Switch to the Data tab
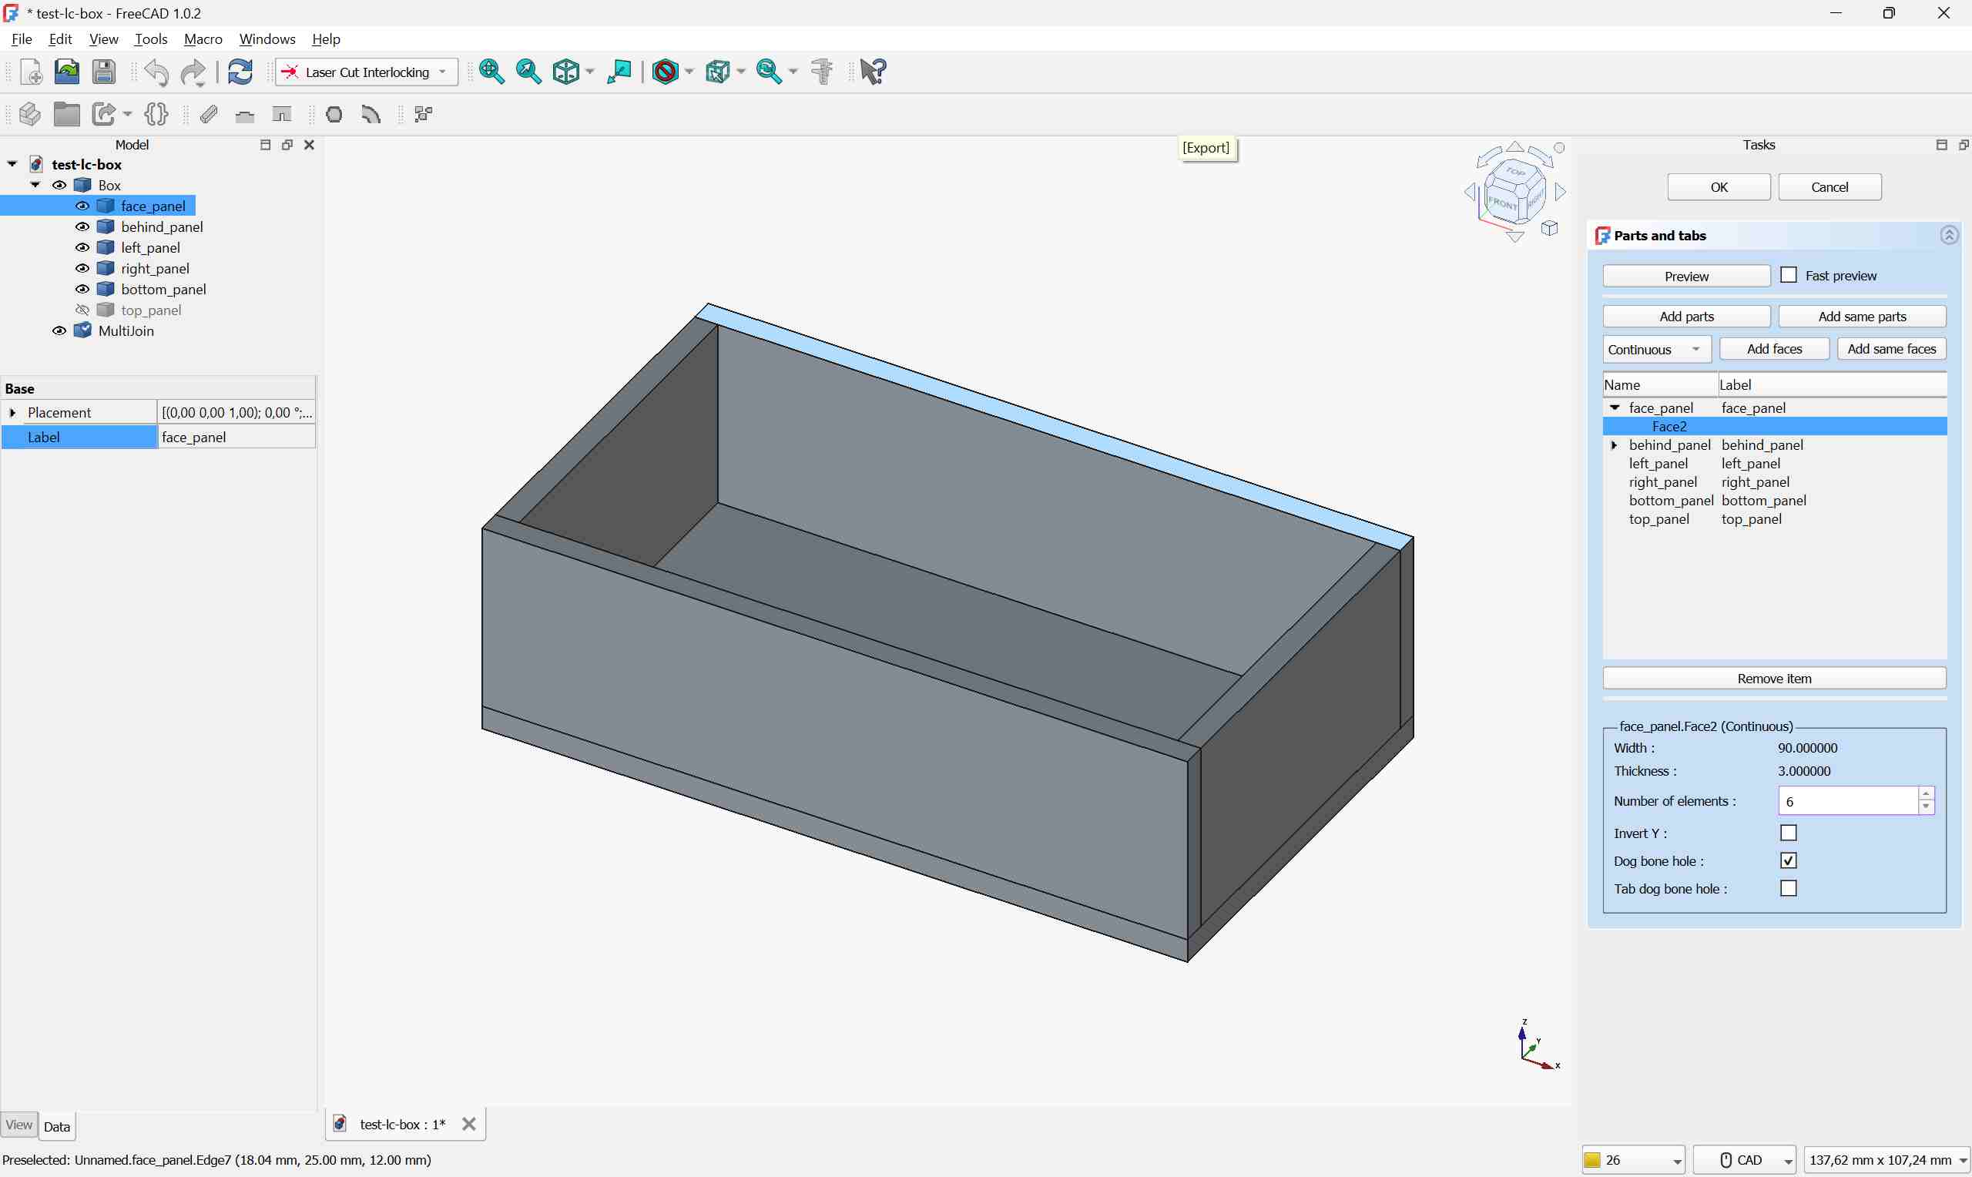Screen dimensions: 1972x1177 pyautogui.click(x=56, y=1126)
